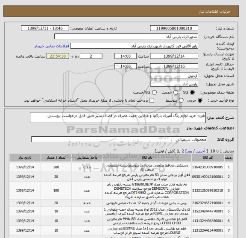This screenshot has width=246, height=238.
Task: Click the announcement date field 1399/12/11 - 13:46
Action: (45, 29)
